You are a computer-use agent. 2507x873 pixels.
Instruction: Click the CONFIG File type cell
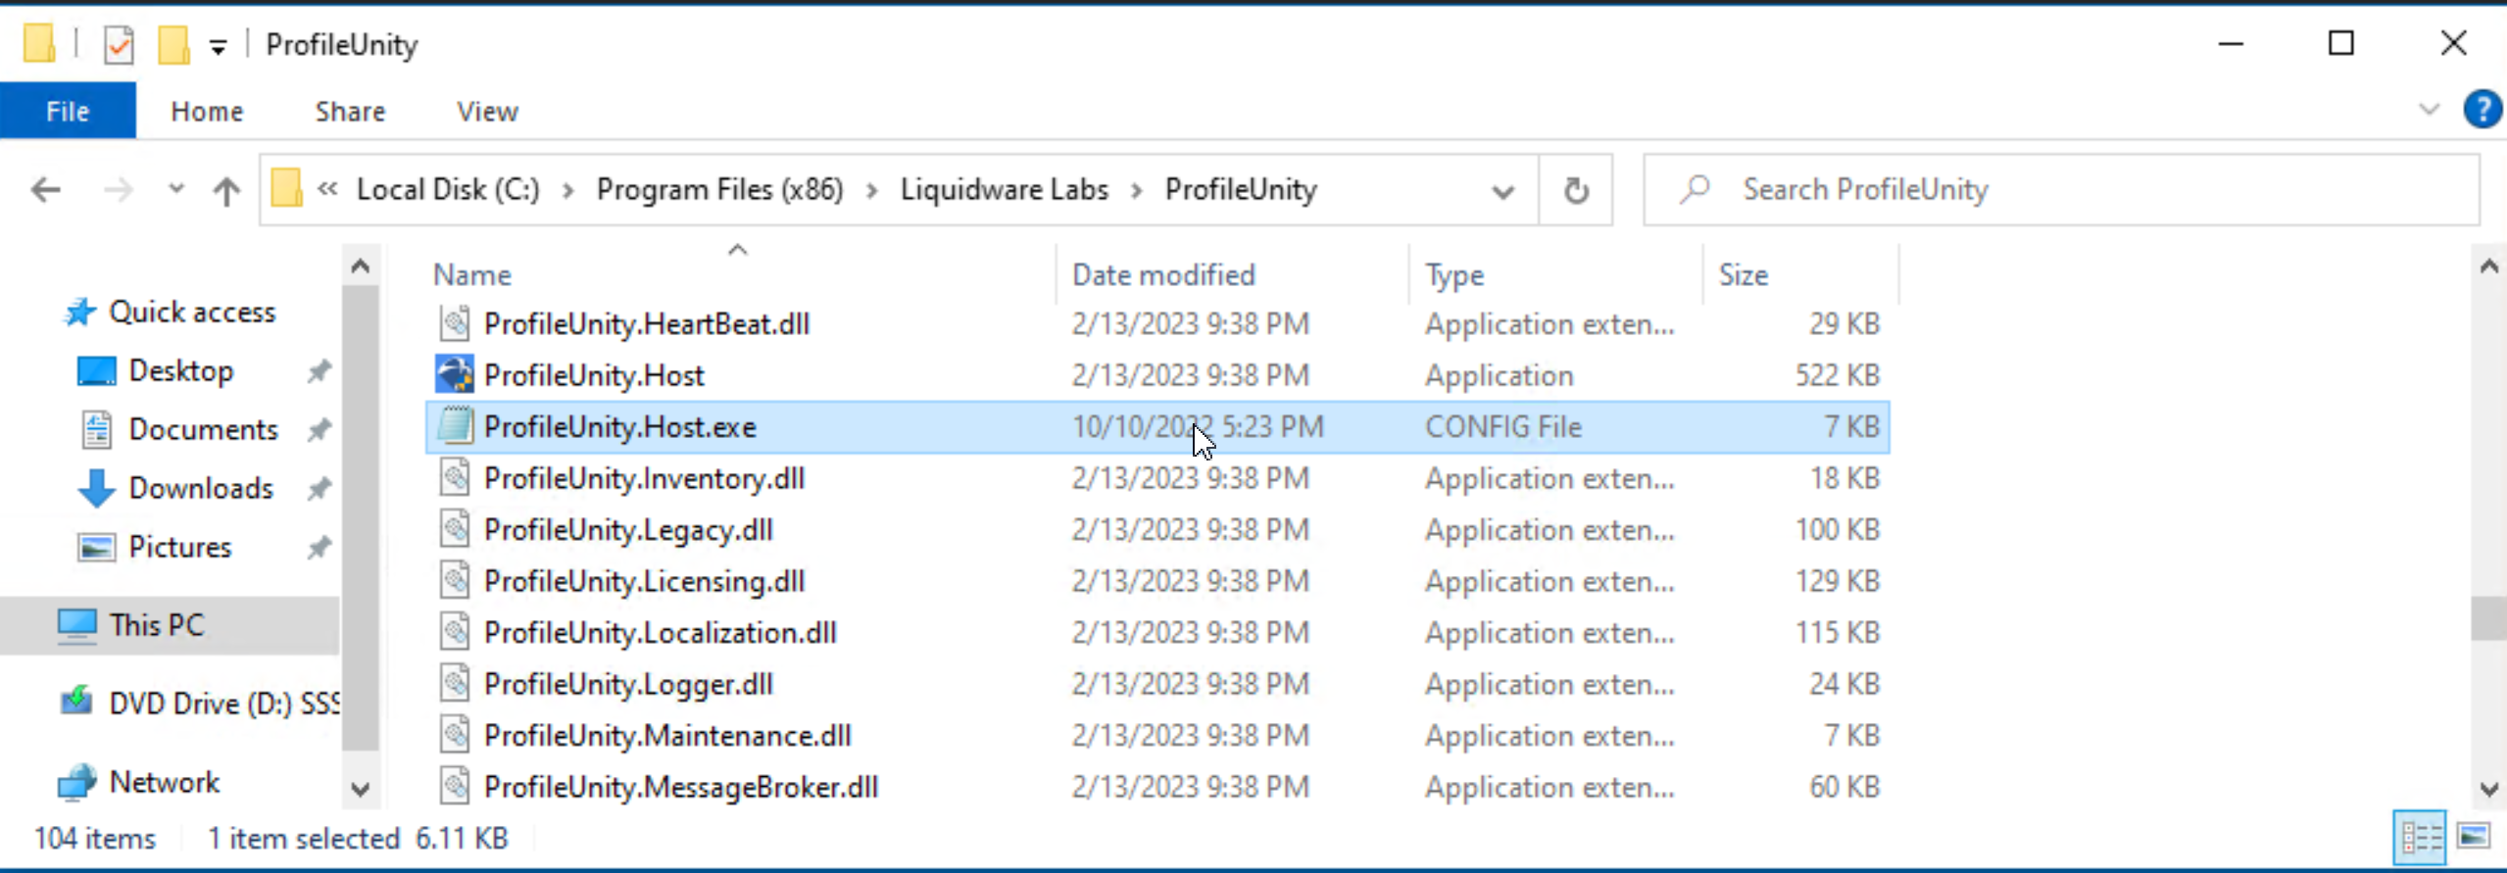point(1503,426)
